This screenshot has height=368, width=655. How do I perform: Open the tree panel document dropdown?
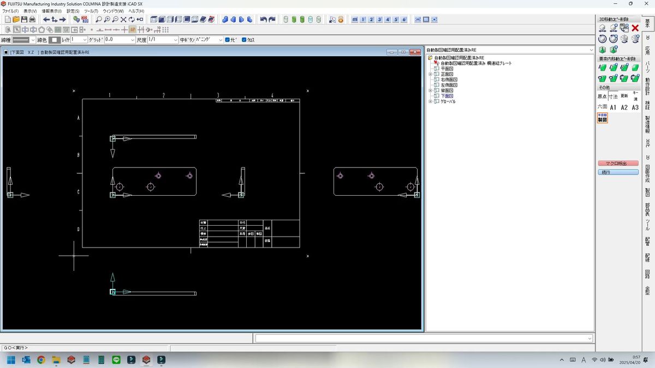(x=591, y=50)
